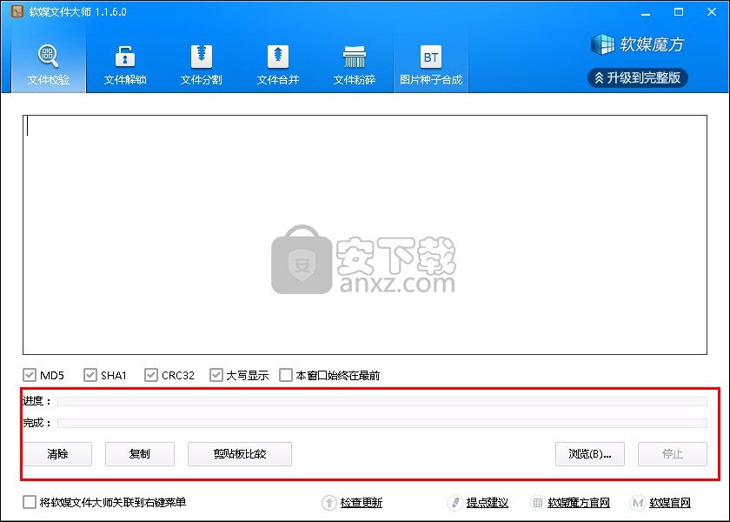This screenshot has width=730, height=522.
Task: Click the 进度 progress bar
Action: 382,401
